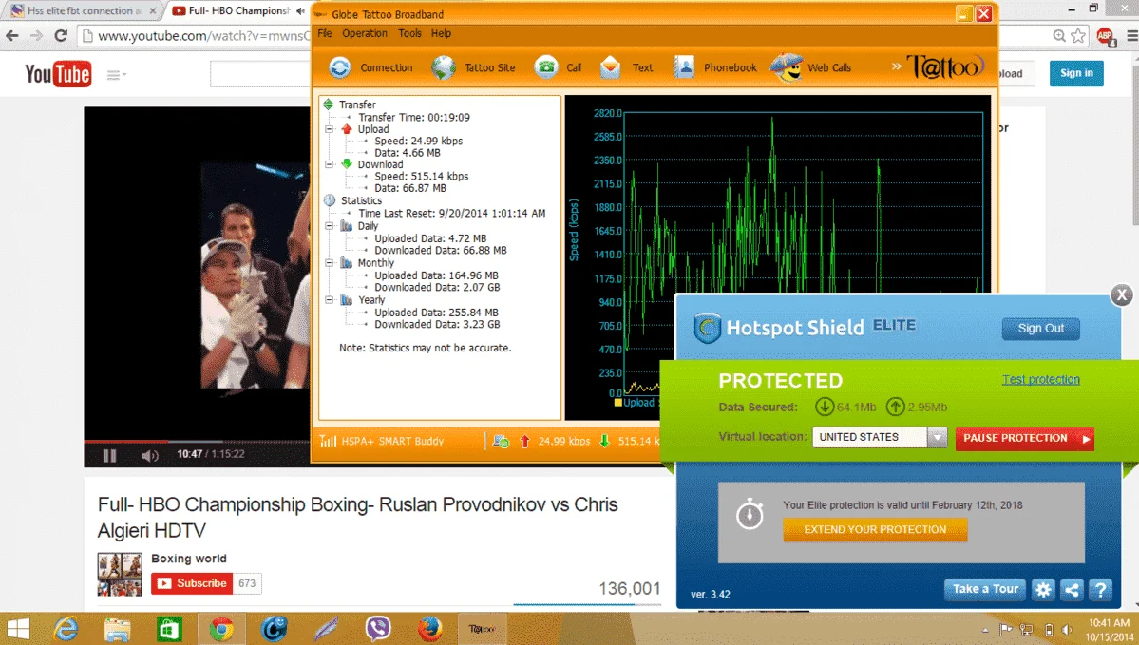Image resolution: width=1139 pixels, height=645 pixels.
Task: Click the network connection status icon
Action: pos(501,441)
